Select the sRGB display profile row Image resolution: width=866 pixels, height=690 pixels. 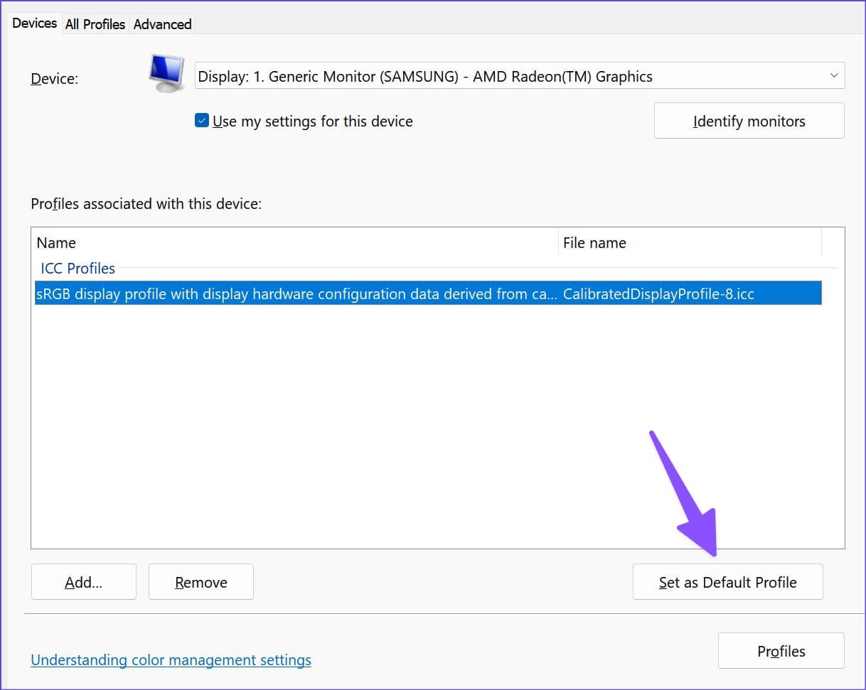click(x=296, y=293)
